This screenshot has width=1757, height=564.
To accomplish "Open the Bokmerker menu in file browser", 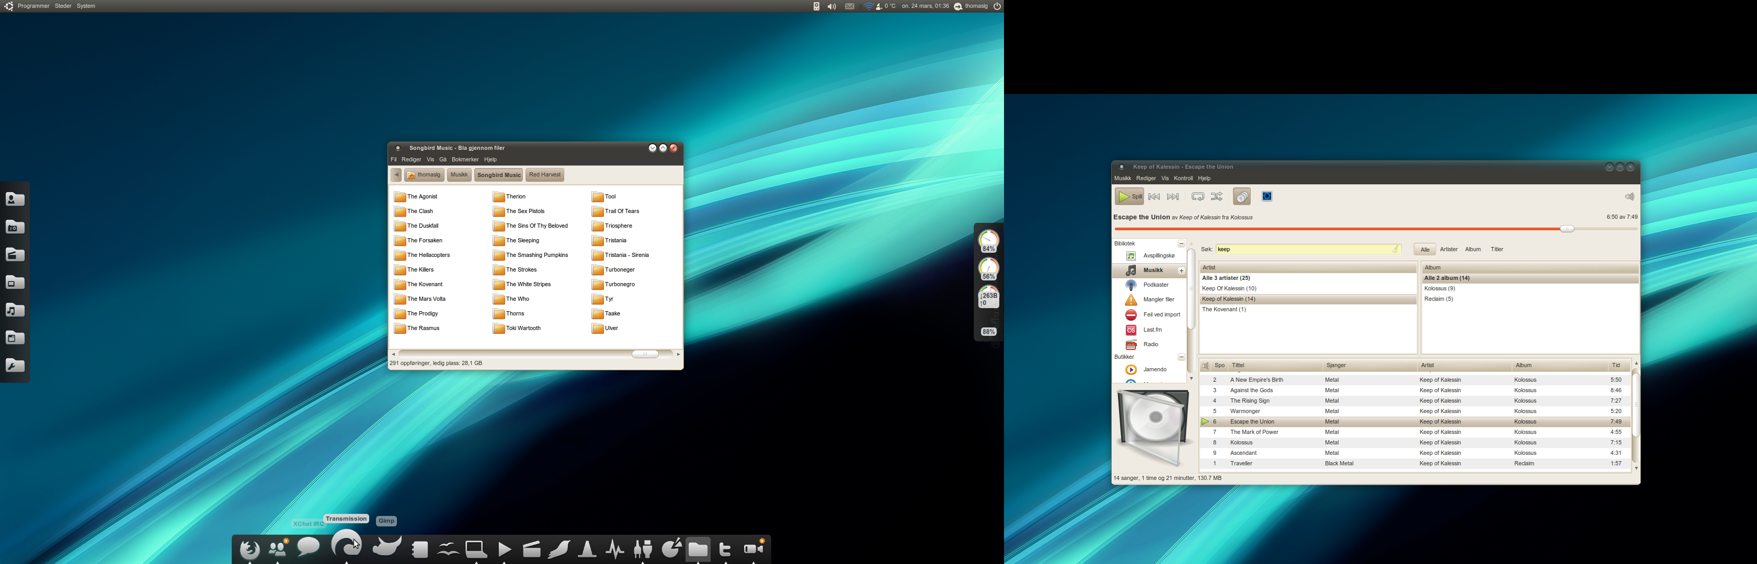I will 465,159.
